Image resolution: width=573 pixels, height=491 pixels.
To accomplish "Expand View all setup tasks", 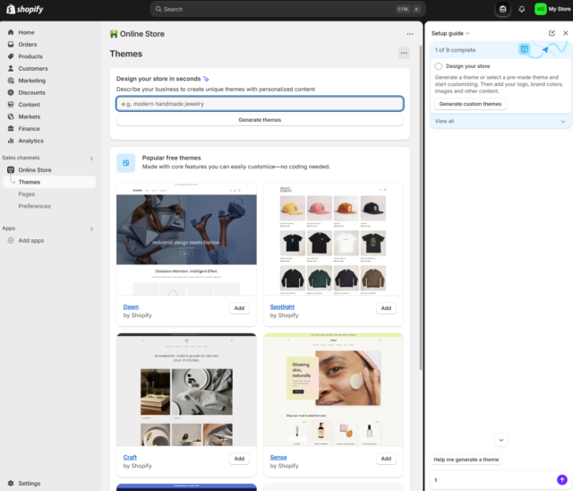I will click(500, 121).
